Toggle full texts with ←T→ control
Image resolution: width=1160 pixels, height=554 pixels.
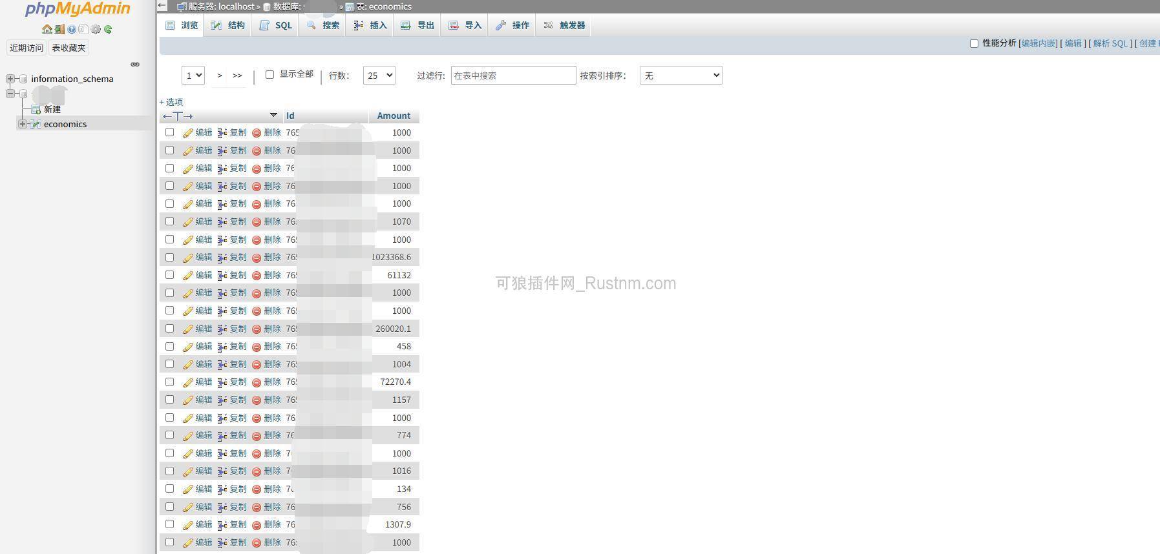pyautogui.click(x=178, y=116)
